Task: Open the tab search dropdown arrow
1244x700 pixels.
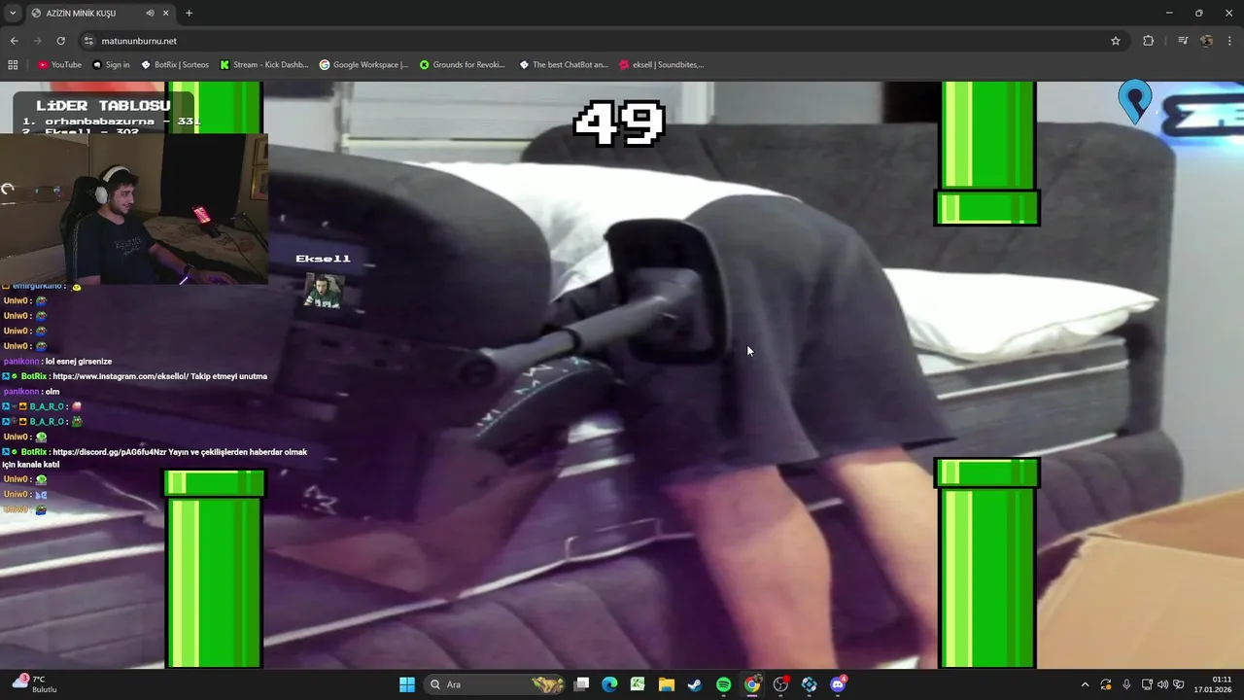Action: click(13, 13)
